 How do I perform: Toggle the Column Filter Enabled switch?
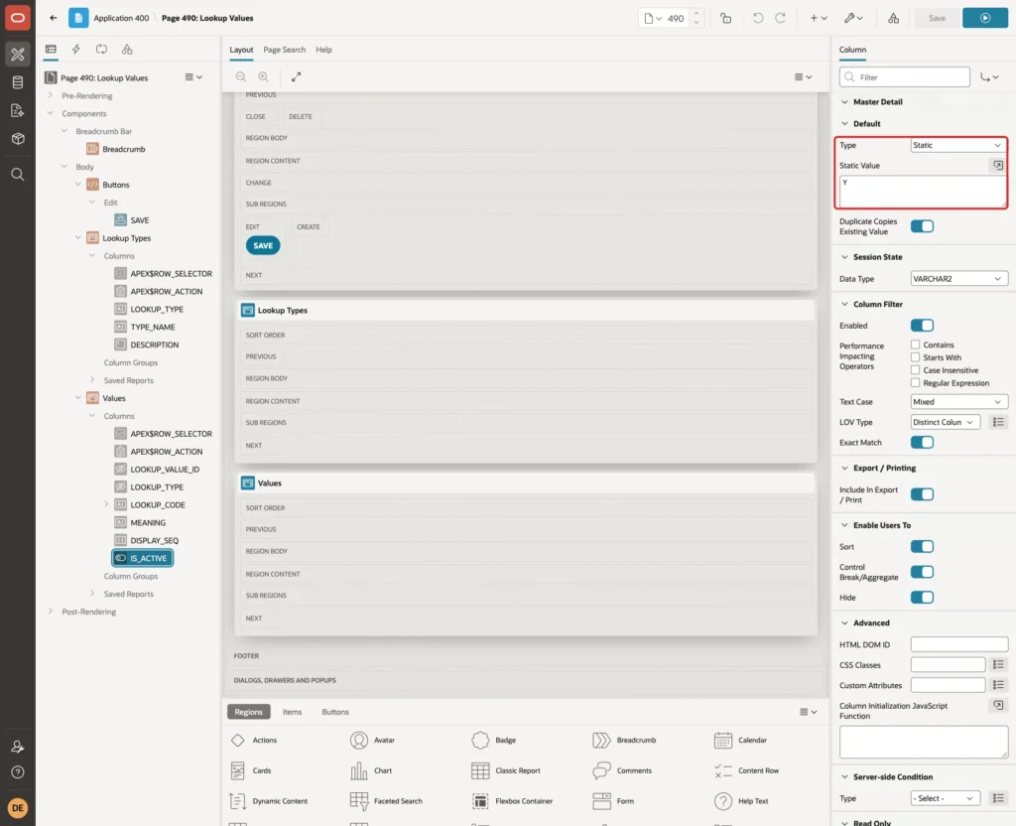pos(922,326)
